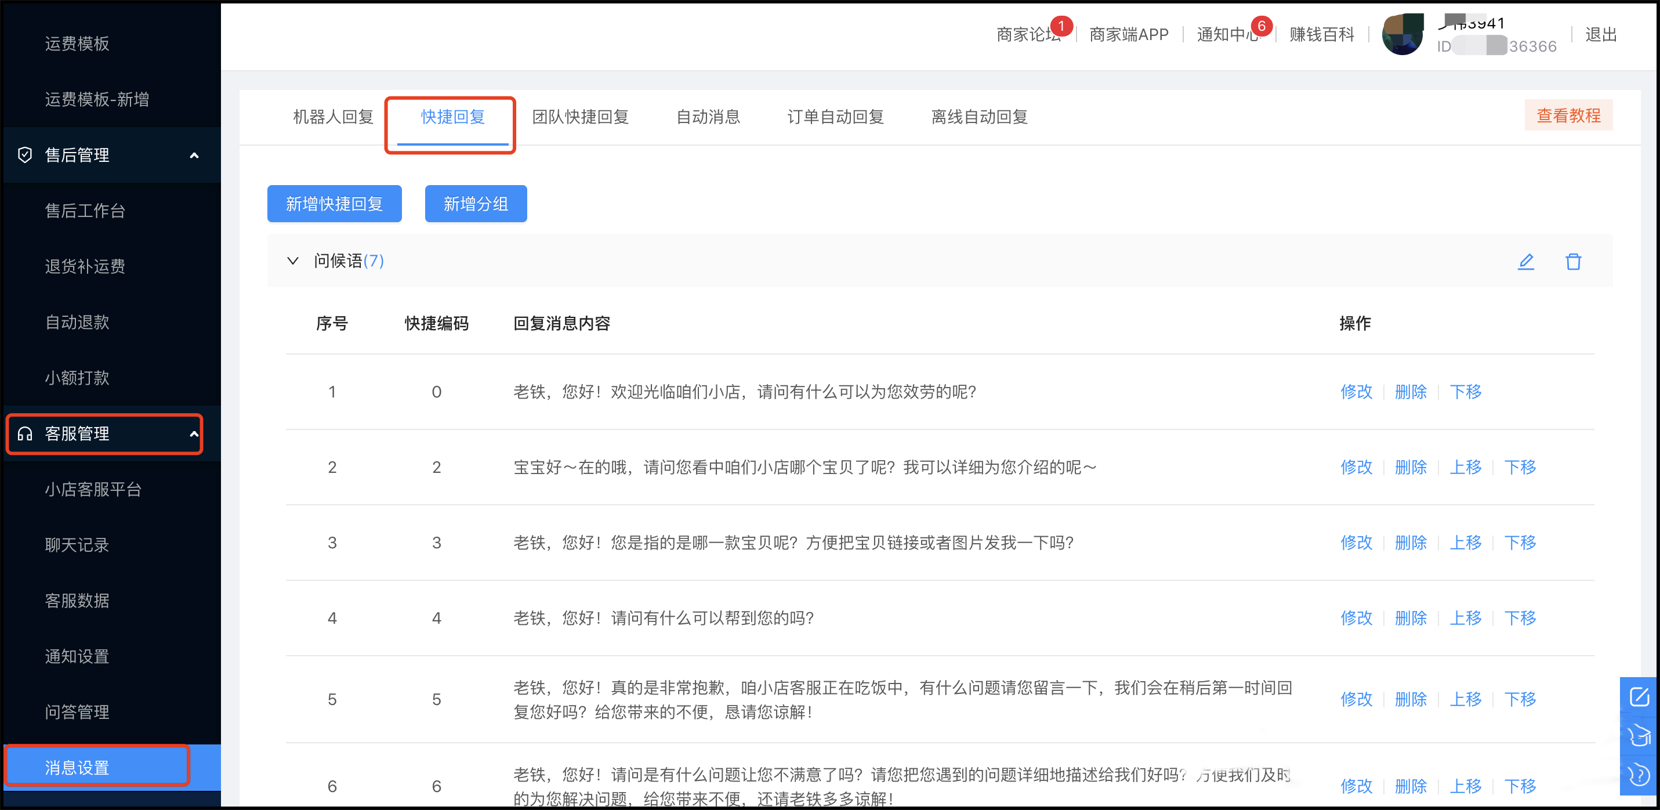Click 修改 for reply row 1
The height and width of the screenshot is (810, 1660).
[x=1356, y=392]
